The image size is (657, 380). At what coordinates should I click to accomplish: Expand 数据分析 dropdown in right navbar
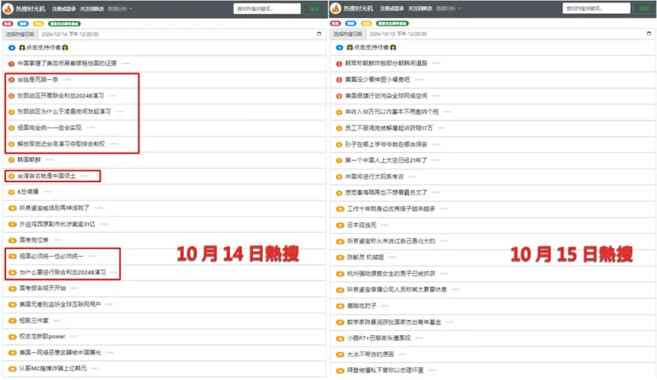(448, 9)
